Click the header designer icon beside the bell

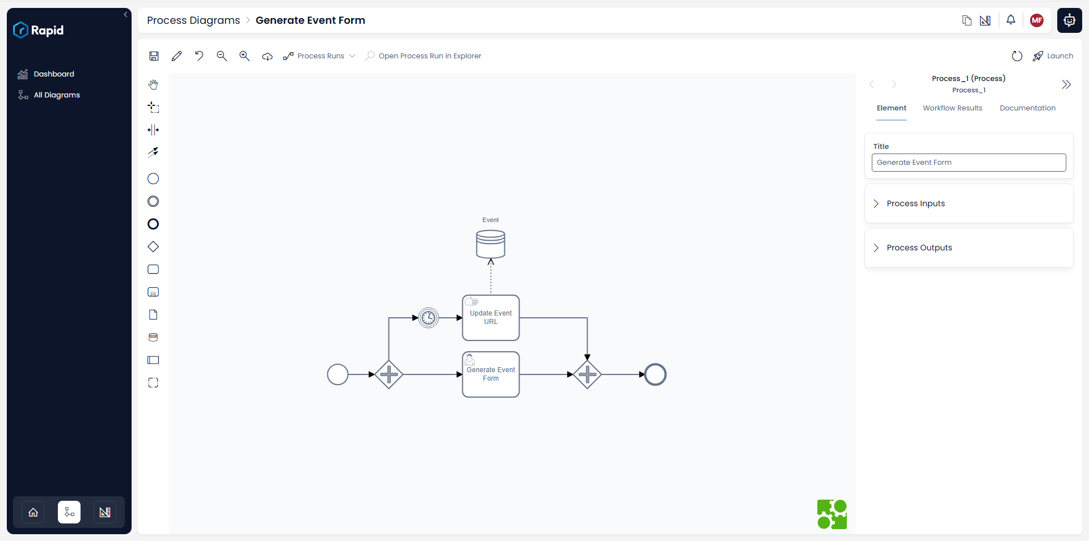pyautogui.click(x=985, y=20)
